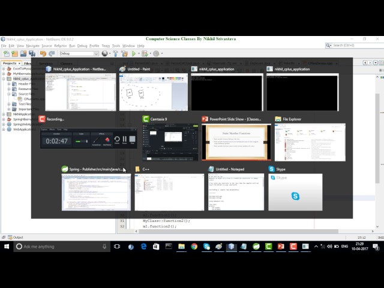Click the Open Project toolbar icon
The image size is (384, 288).
23,53
